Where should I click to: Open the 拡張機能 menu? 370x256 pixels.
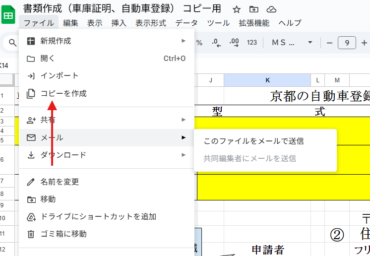tap(254, 23)
